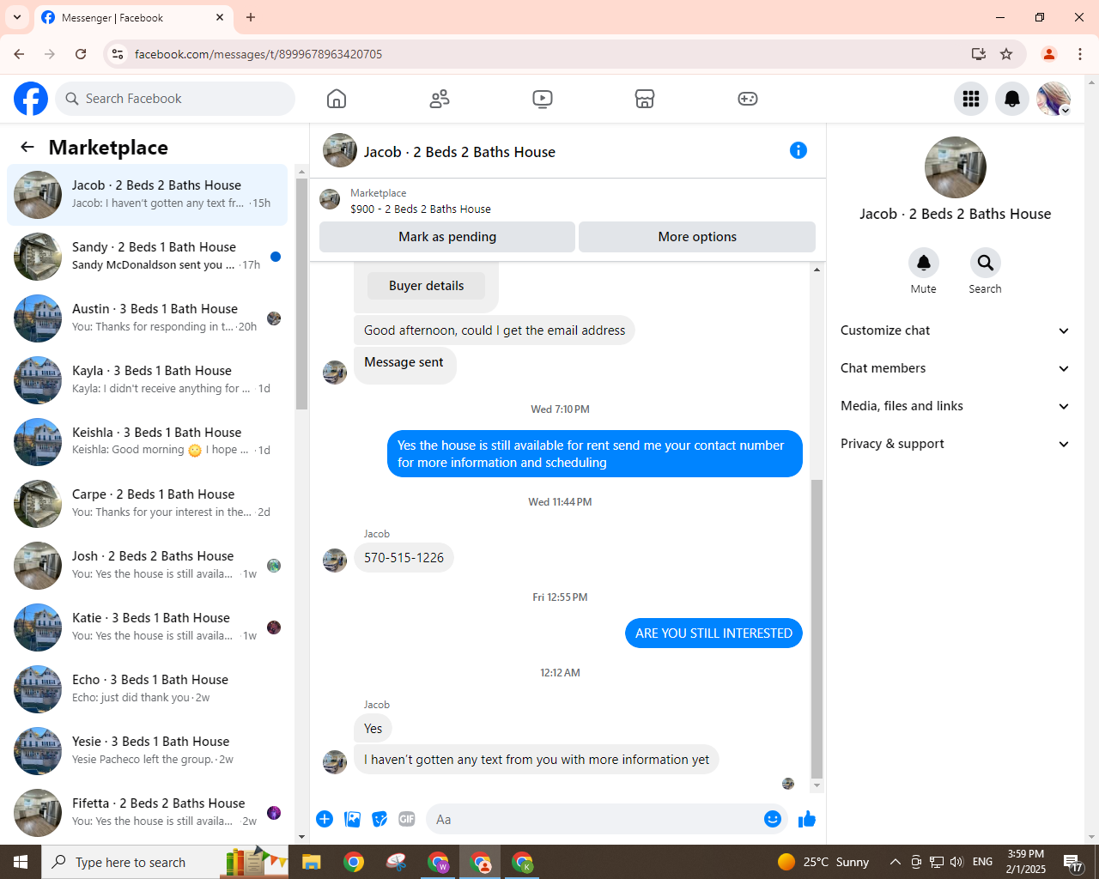Attach a photo with image icon
Image resolution: width=1099 pixels, height=879 pixels.
352,819
